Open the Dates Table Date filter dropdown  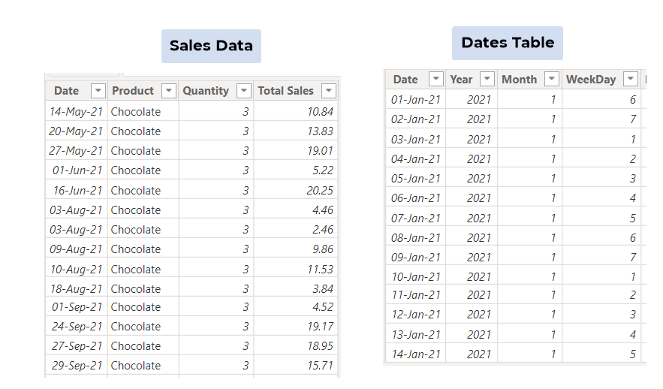(x=435, y=79)
